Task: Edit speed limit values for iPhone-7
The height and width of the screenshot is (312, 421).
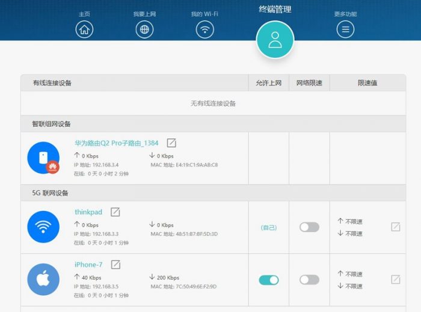Action: pos(395,280)
